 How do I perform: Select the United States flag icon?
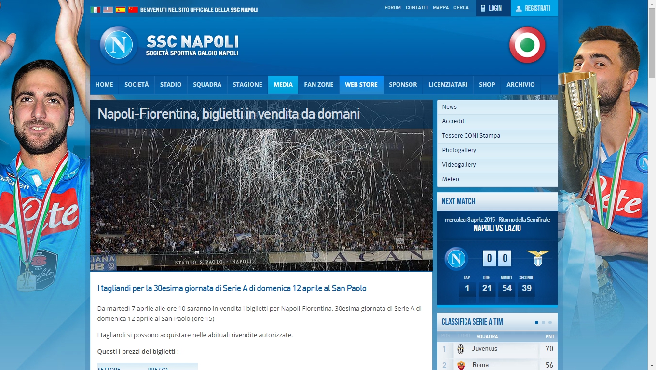pyautogui.click(x=108, y=10)
